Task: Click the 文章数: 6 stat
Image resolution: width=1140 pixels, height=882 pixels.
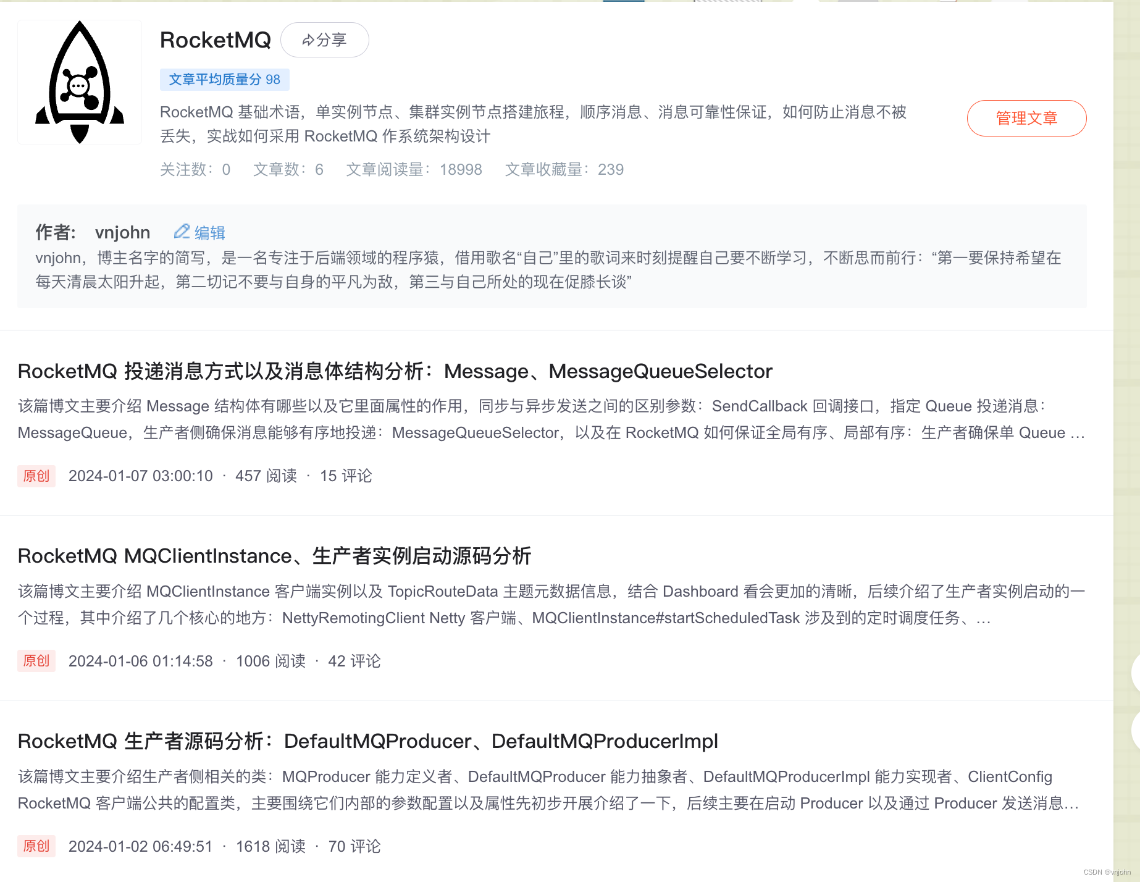Action: [288, 169]
